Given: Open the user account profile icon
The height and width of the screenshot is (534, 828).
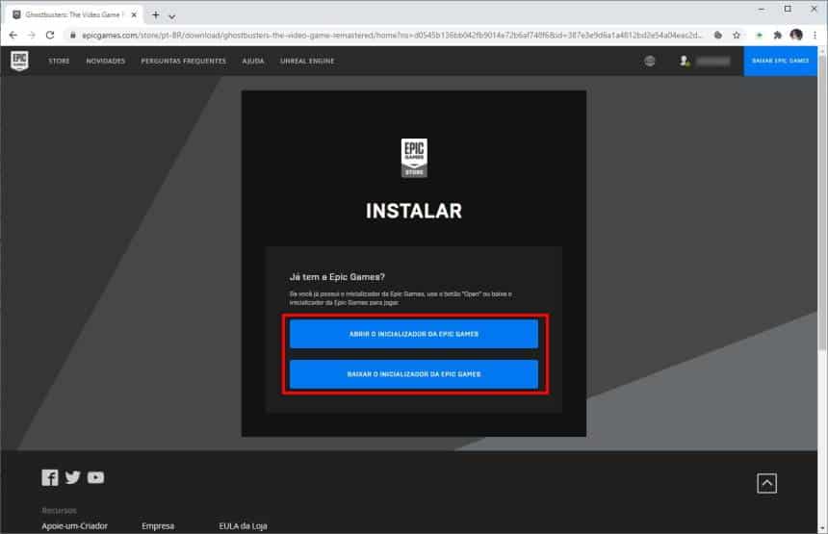Looking at the screenshot, I should (x=685, y=62).
